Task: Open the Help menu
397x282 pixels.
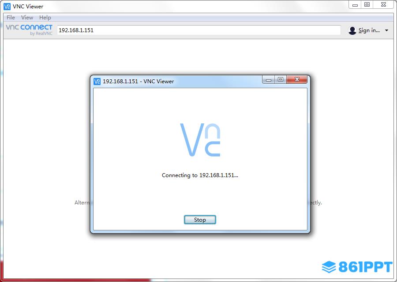Action: tap(45, 18)
